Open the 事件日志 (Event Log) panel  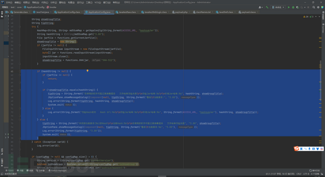pyautogui.click(x=315, y=170)
